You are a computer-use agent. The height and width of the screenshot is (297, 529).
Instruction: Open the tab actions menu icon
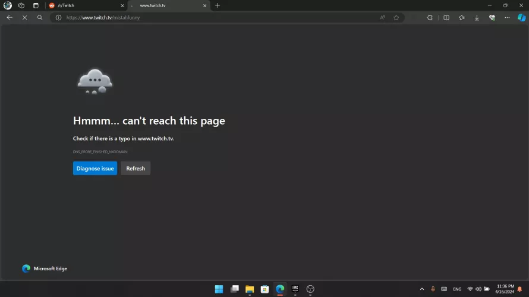[36, 5]
